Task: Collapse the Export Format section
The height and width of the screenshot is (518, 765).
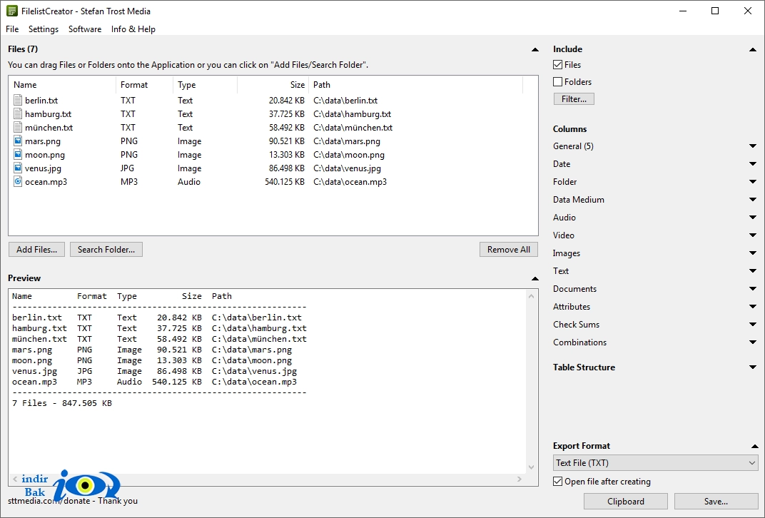Action: [x=754, y=447]
